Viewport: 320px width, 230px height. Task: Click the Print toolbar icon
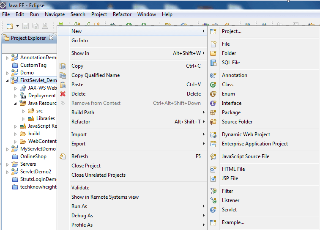45,26
